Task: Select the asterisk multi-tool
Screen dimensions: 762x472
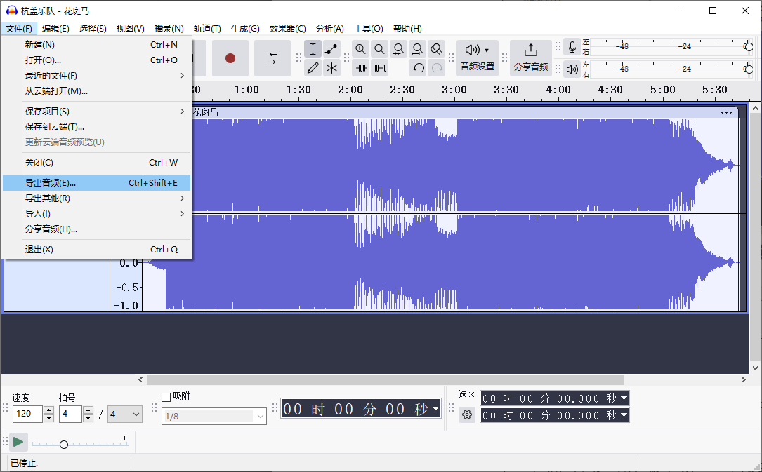Action: pyautogui.click(x=331, y=68)
